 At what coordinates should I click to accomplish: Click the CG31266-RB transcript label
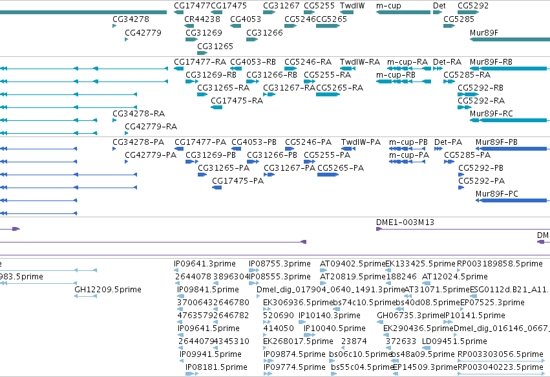click(271, 75)
